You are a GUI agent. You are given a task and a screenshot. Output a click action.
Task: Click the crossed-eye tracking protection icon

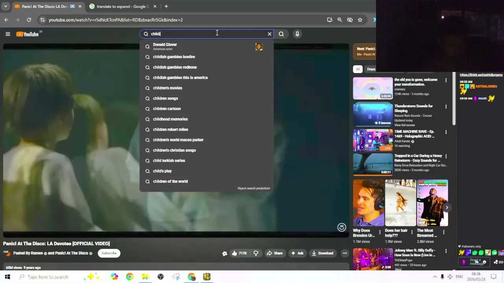tap(350, 20)
